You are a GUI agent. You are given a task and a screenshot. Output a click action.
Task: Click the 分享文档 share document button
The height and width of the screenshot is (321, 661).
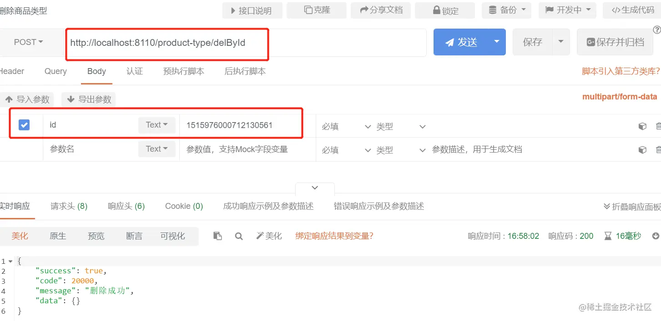point(381,10)
